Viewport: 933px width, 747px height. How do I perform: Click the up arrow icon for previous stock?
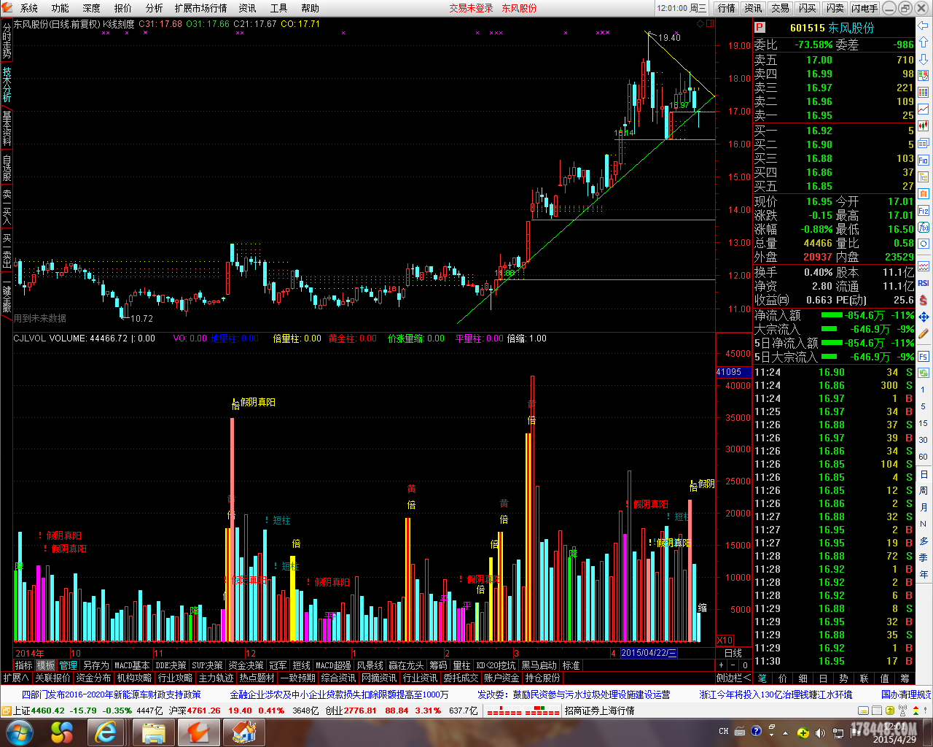coord(924,42)
